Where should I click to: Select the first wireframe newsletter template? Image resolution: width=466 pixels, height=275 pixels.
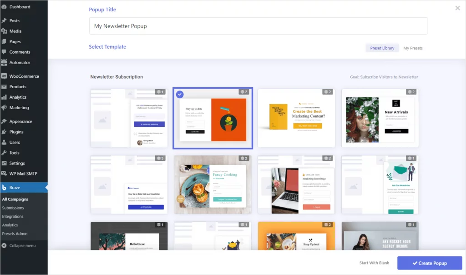tap(129, 118)
